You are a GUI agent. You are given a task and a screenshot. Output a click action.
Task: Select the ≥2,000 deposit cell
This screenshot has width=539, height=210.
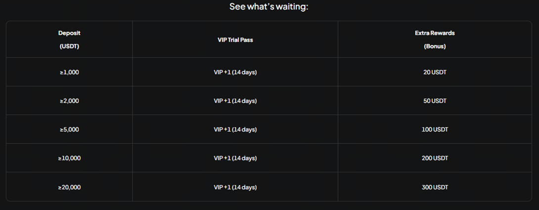tap(69, 101)
